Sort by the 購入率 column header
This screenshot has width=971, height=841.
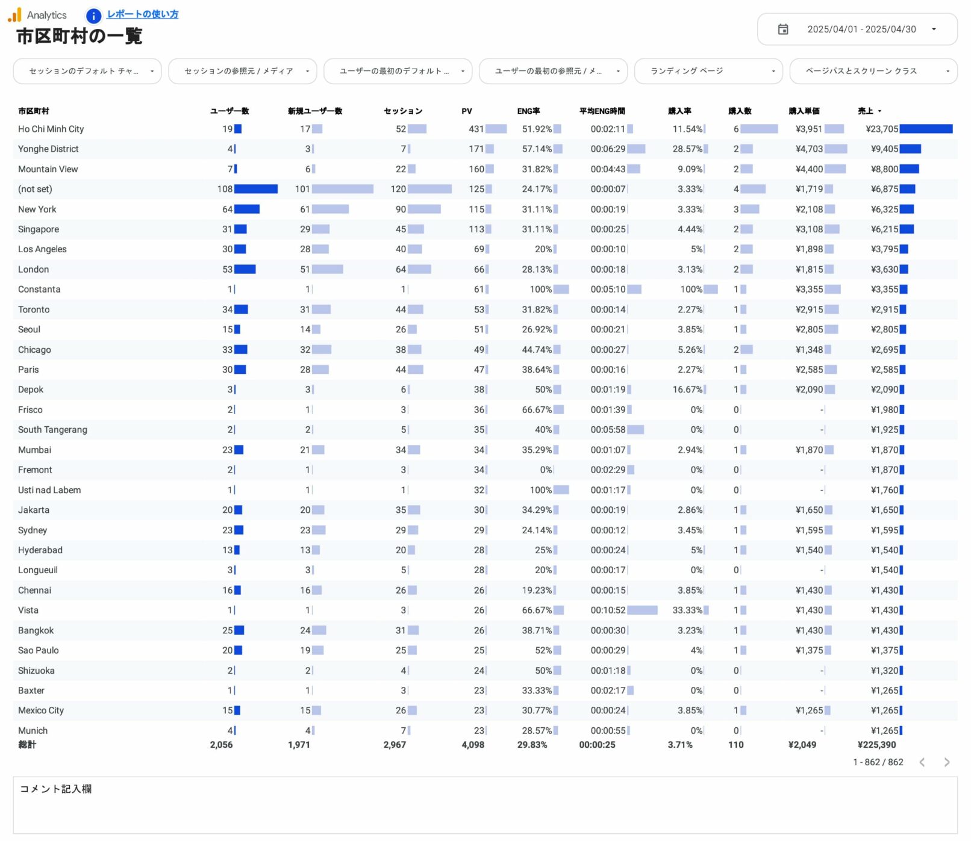click(679, 111)
